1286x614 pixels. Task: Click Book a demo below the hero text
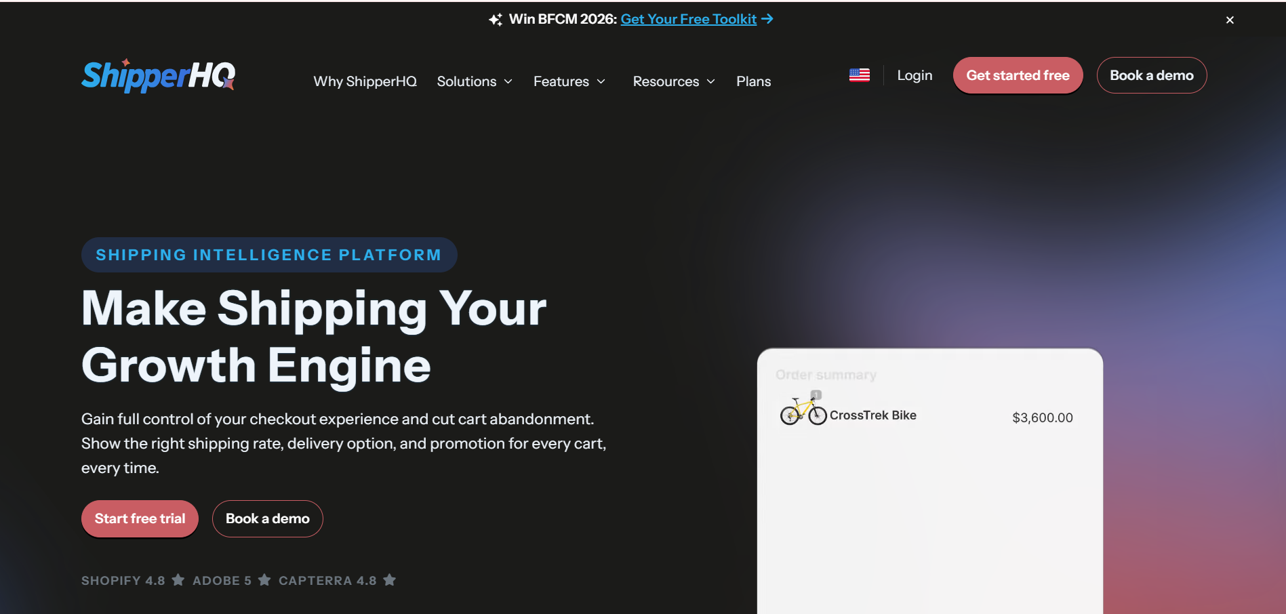[x=268, y=518]
